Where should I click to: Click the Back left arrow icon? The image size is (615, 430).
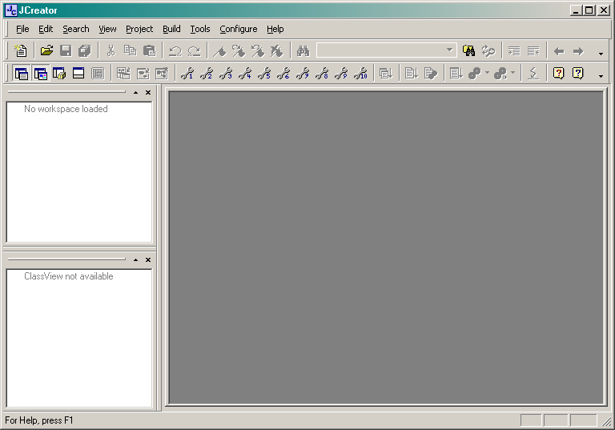[x=559, y=51]
